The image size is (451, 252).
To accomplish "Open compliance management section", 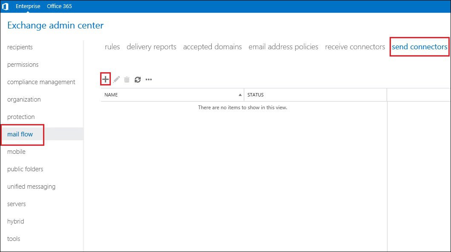I will (x=41, y=82).
